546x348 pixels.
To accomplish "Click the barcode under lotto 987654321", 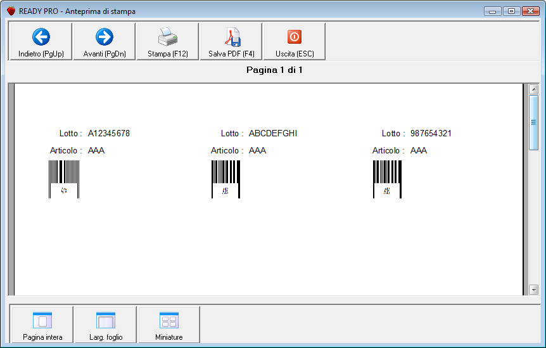I will [387, 179].
